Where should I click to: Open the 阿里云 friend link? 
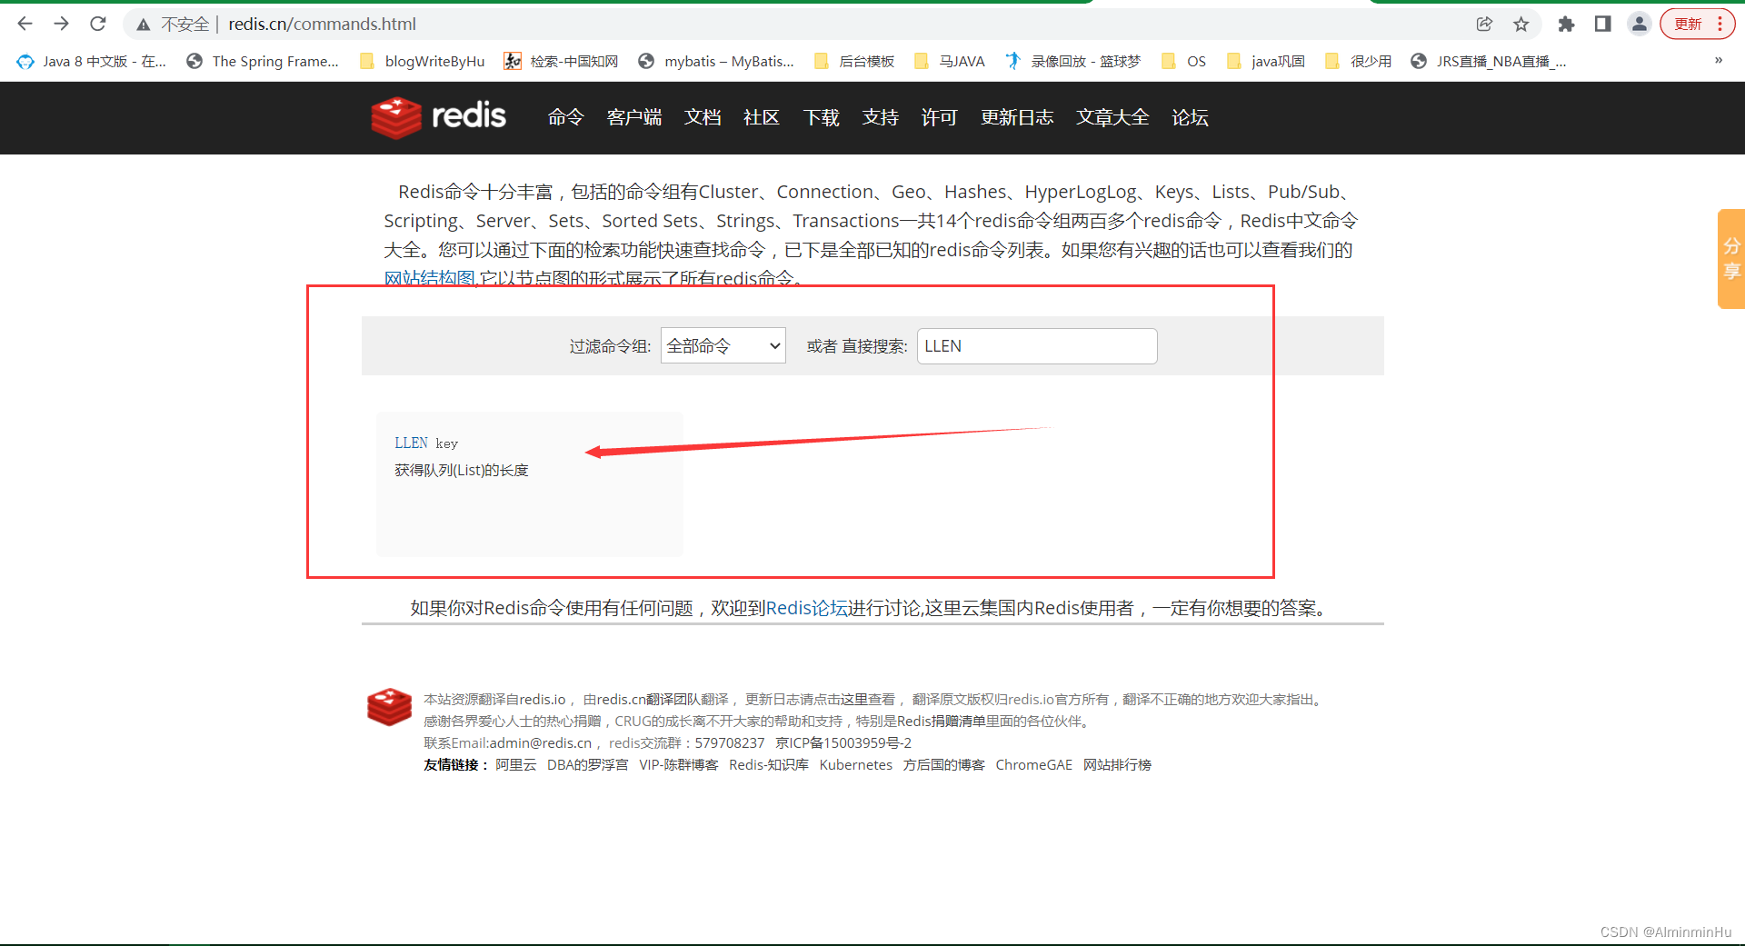click(515, 765)
